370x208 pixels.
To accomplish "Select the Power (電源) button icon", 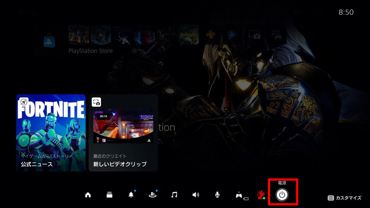I will [282, 195].
